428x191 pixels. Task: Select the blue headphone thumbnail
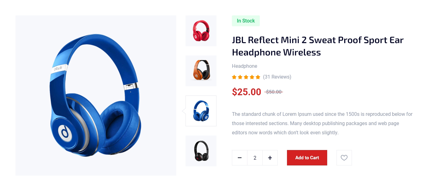[x=201, y=111]
